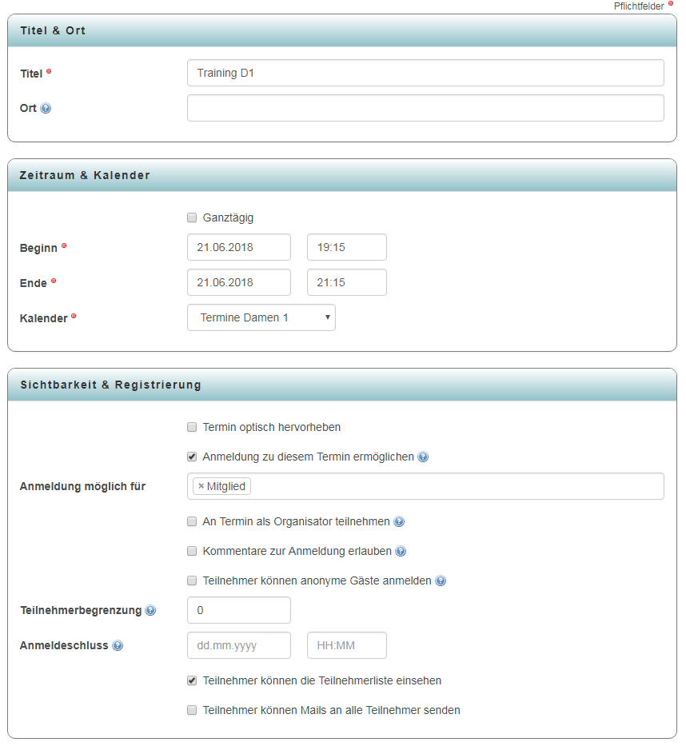Open the Kalender dropdown Termine Damen 1
686x750 pixels.
tap(261, 317)
